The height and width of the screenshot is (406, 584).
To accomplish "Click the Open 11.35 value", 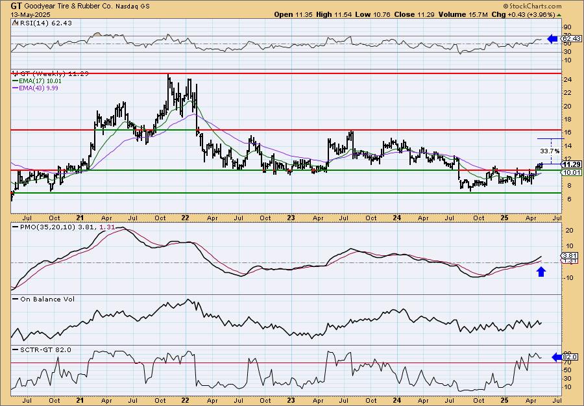I will (x=294, y=14).
